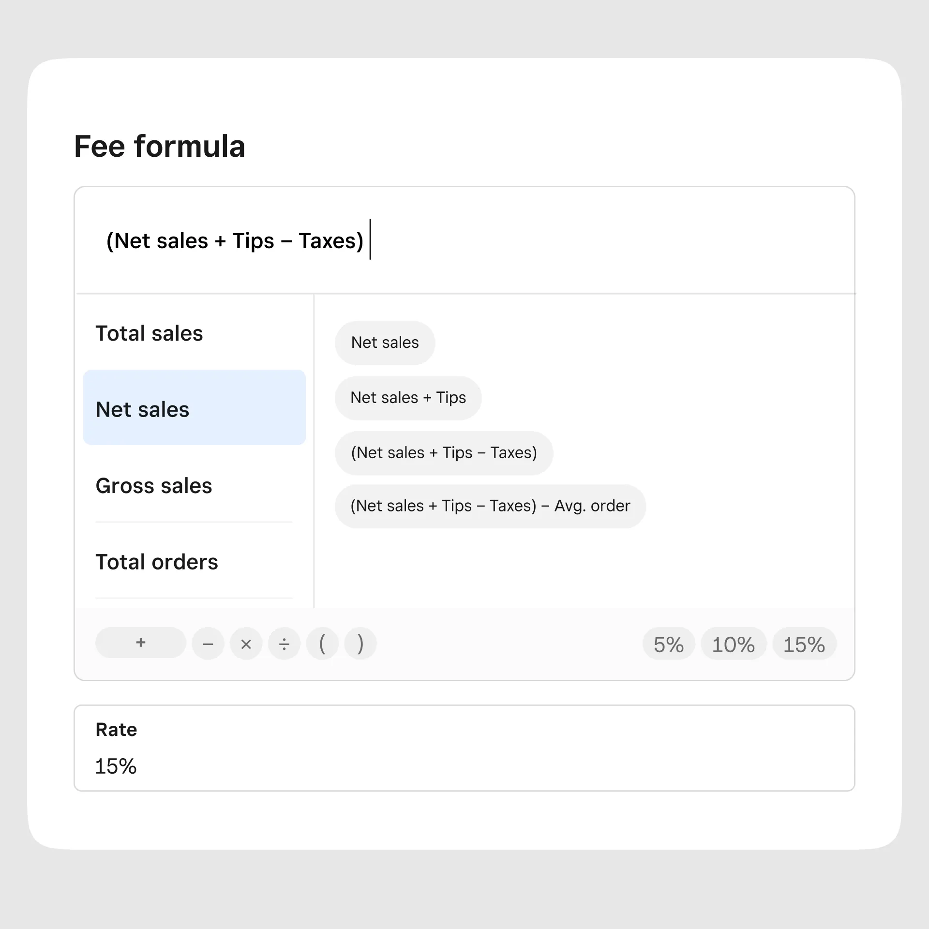Click the Rate field showing 15%
The height and width of the screenshot is (929, 929).
tap(464, 748)
